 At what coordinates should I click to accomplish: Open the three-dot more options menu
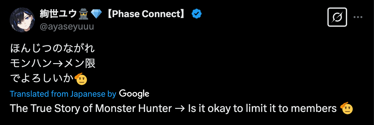[358, 17]
